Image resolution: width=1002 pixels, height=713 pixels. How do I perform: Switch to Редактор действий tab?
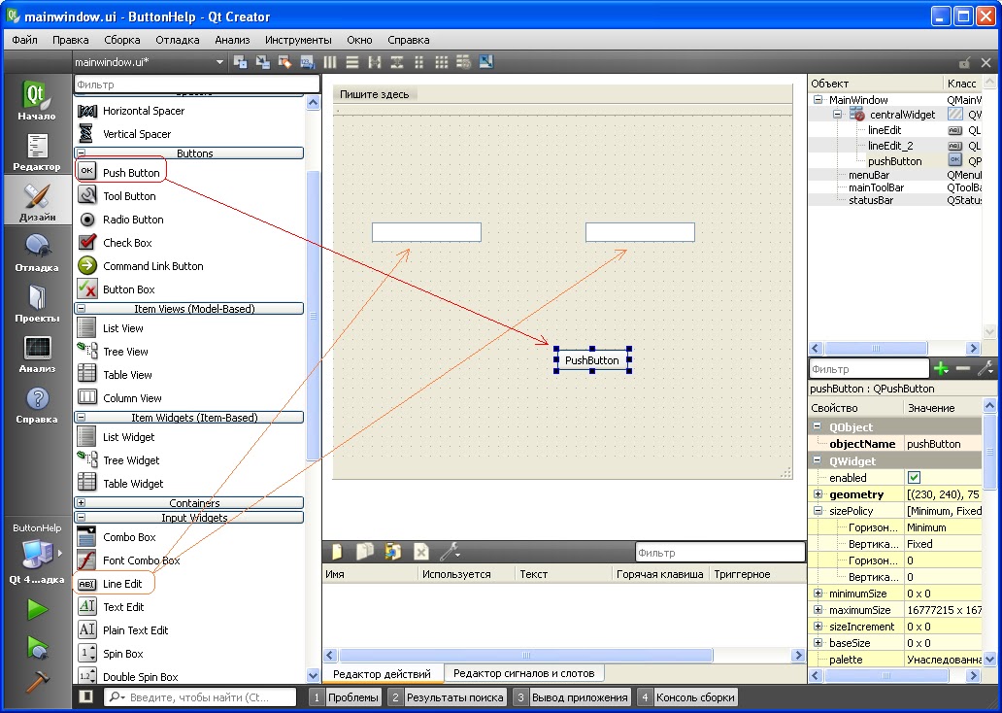(x=383, y=673)
